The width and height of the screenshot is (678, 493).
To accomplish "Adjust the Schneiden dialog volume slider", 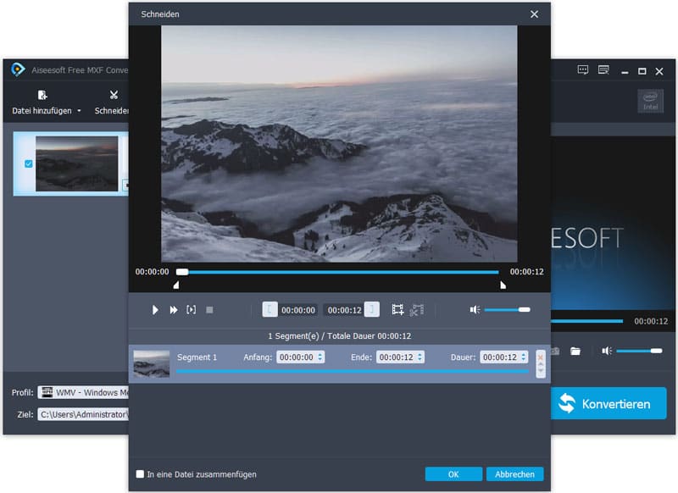I will pyautogui.click(x=507, y=309).
